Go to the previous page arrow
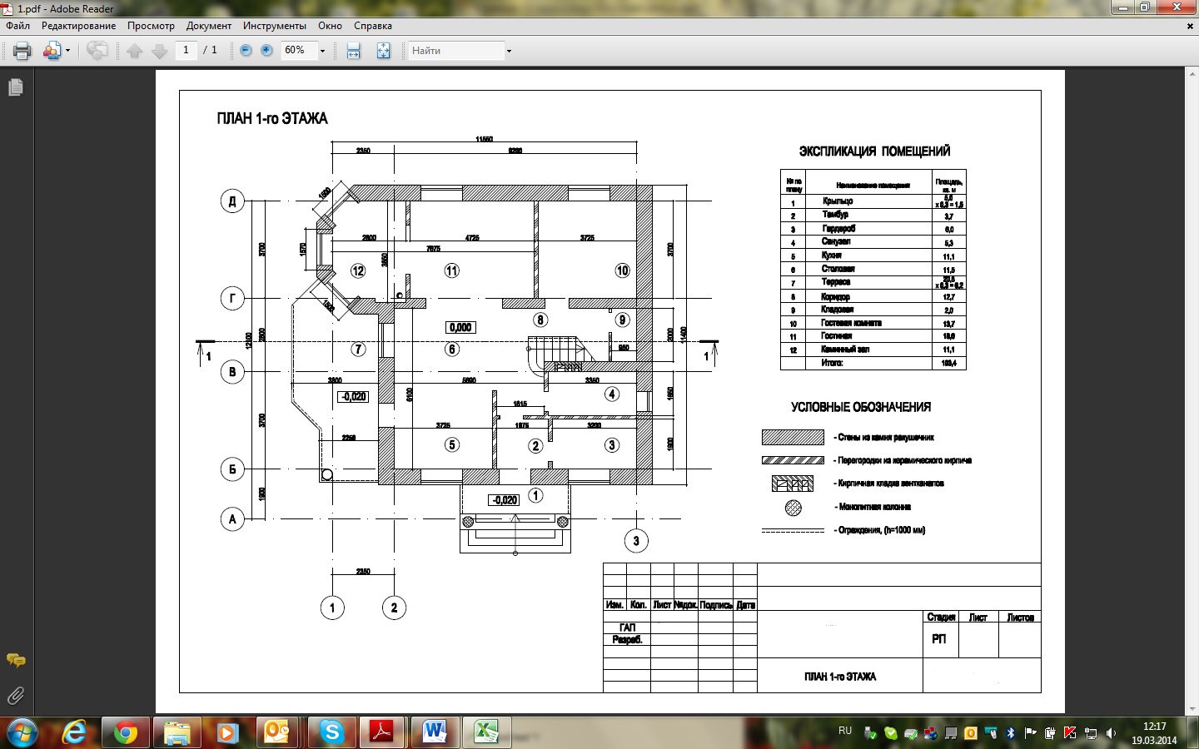 (x=135, y=51)
